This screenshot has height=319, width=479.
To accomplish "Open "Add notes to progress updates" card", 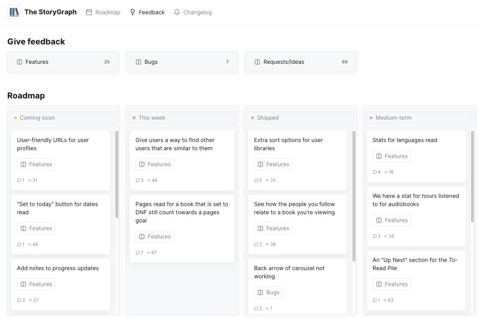I will point(61,284).
